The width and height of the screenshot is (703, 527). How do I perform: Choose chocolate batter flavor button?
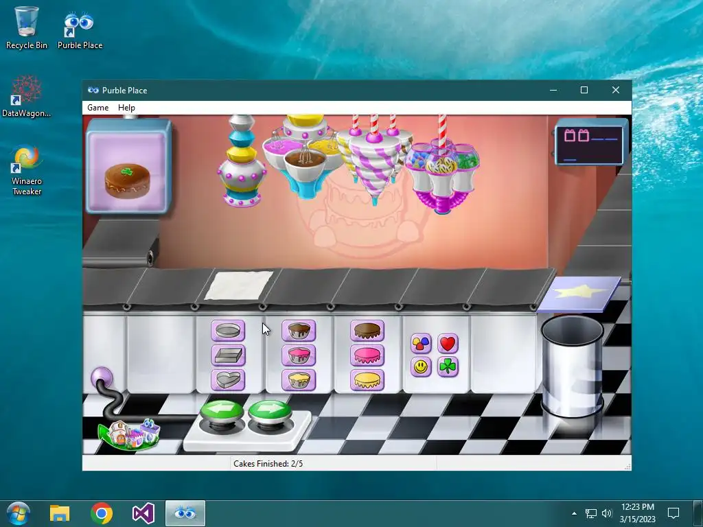(x=299, y=331)
